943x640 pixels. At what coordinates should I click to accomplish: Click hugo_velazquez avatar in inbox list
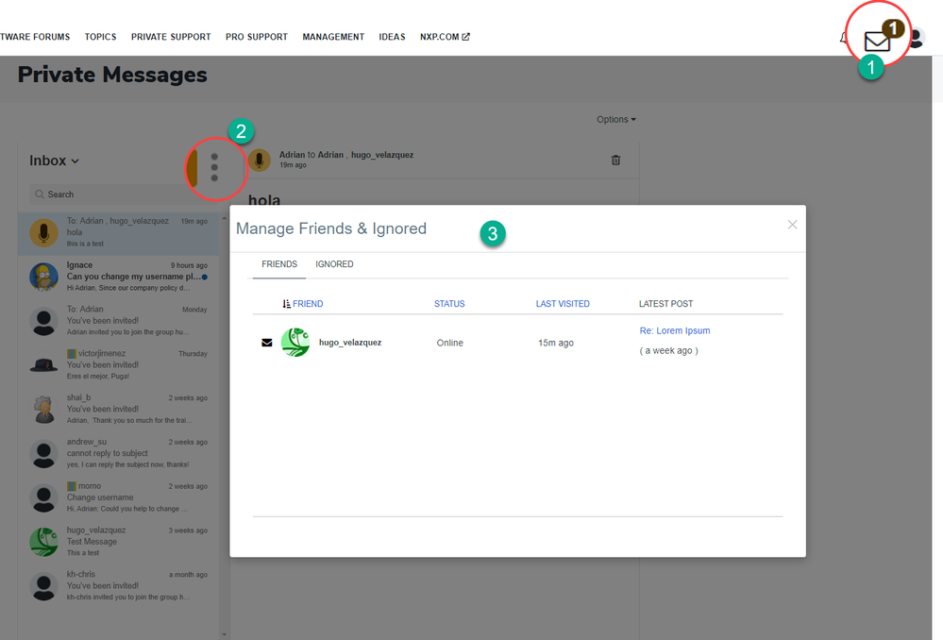(x=44, y=542)
